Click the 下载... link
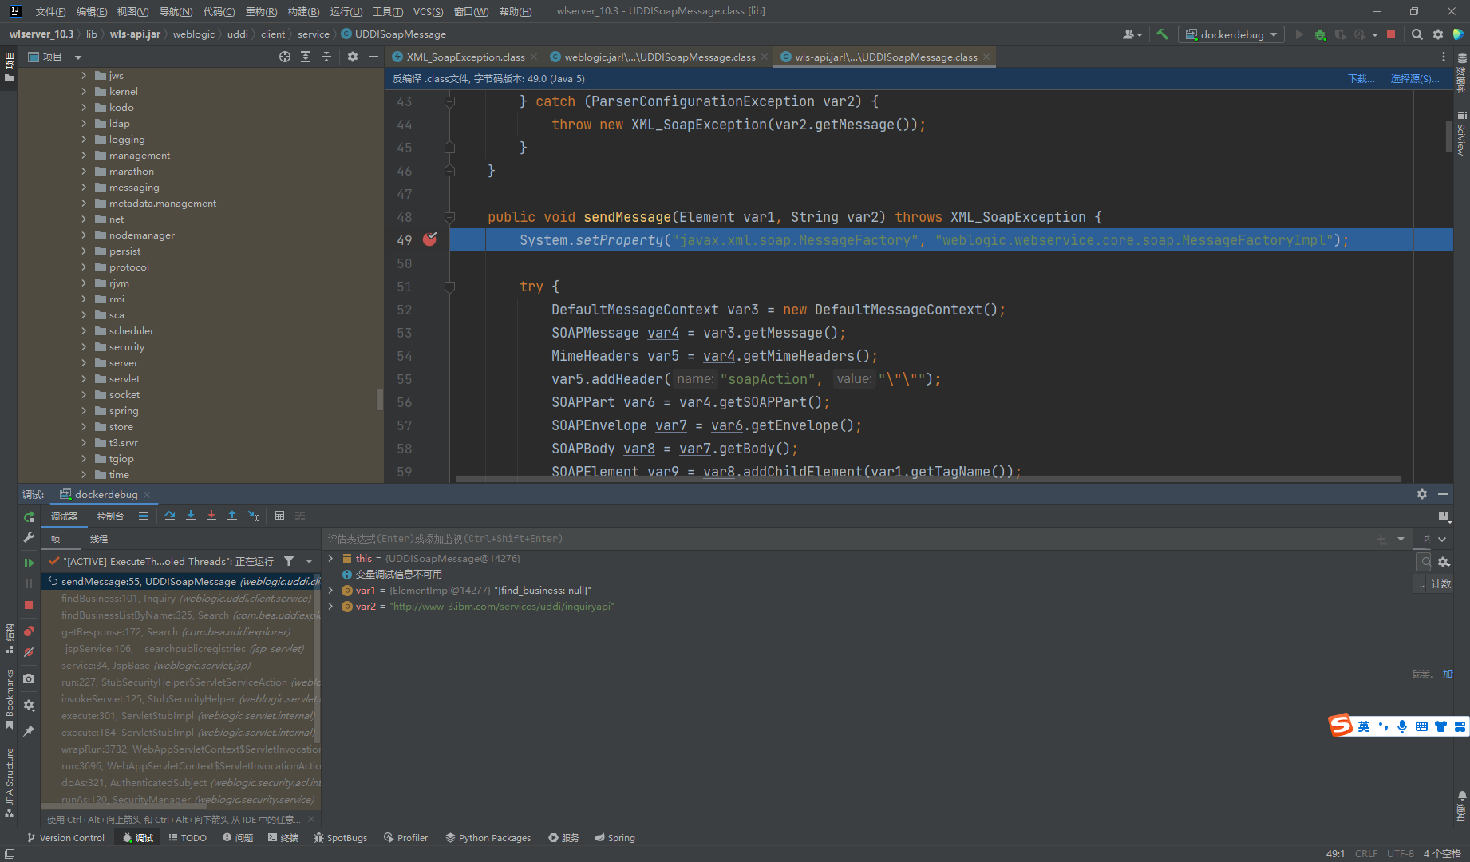This screenshot has height=862, width=1470. 1361,78
